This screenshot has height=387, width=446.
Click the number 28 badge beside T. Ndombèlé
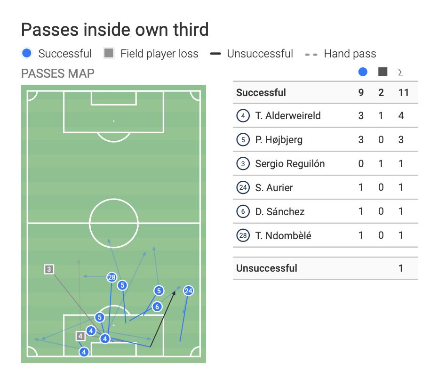[243, 236]
